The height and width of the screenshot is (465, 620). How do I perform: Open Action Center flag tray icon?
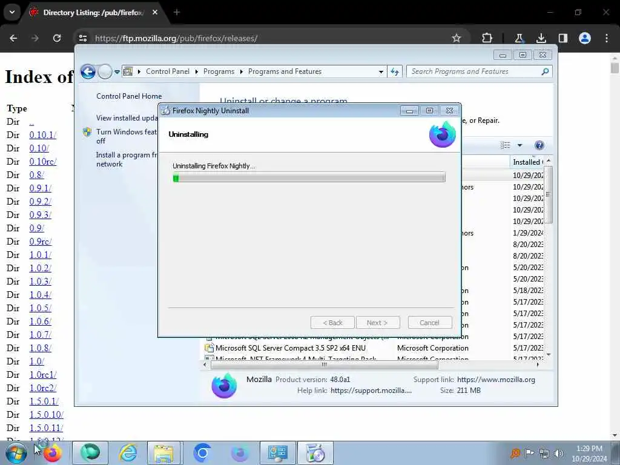(x=529, y=453)
